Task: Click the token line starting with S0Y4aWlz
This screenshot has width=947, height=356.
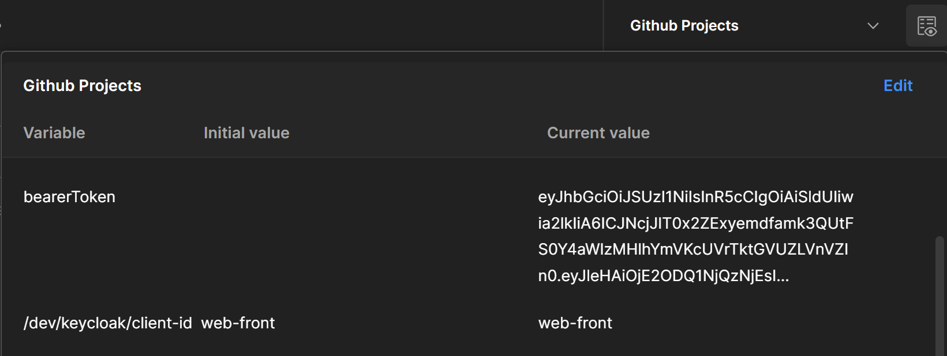Action: (x=693, y=249)
